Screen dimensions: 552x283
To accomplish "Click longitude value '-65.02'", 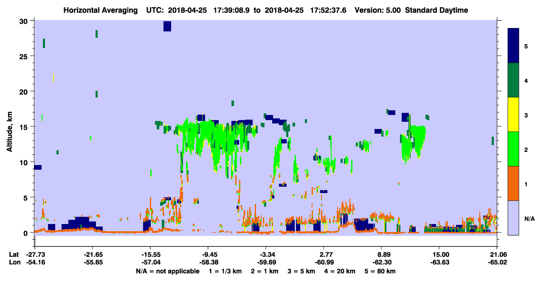I will pos(497,262).
